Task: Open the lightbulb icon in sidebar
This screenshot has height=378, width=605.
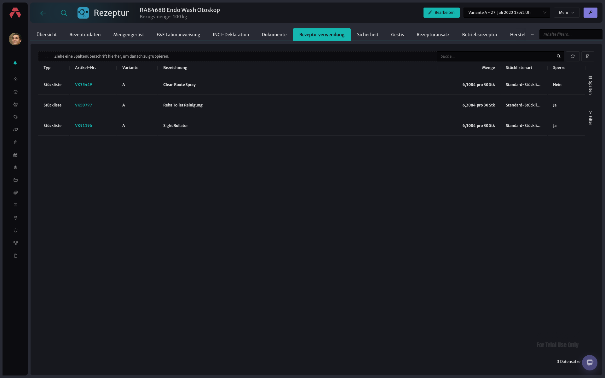Action: tap(15, 218)
